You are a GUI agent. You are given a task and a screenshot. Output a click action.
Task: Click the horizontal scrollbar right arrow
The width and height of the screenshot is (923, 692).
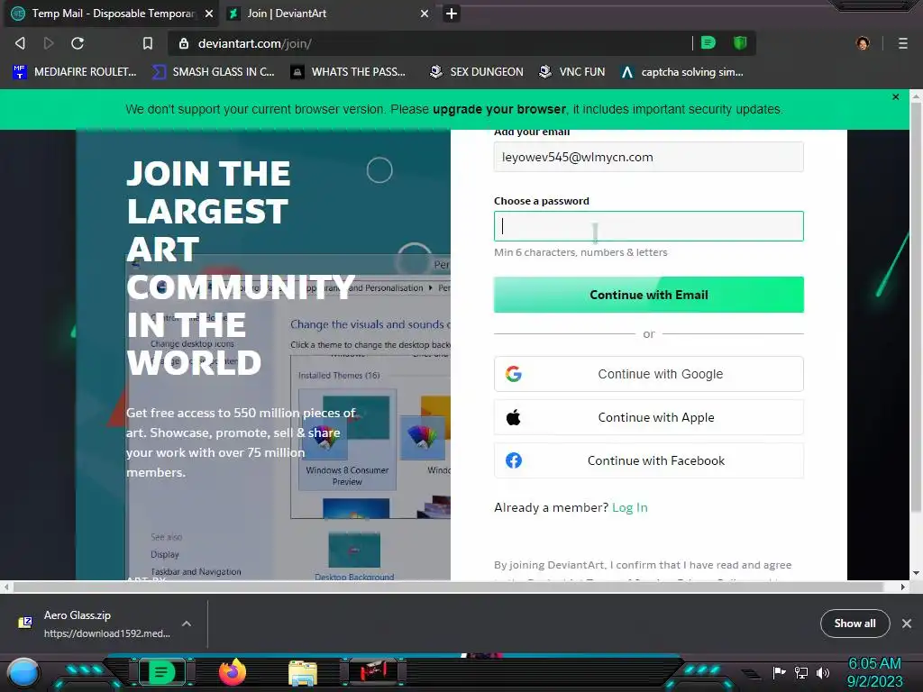[x=903, y=587]
